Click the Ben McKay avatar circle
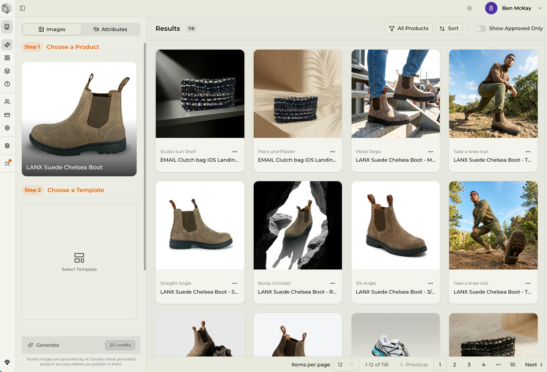This screenshot has height=372, width=547. click(491, 8)
